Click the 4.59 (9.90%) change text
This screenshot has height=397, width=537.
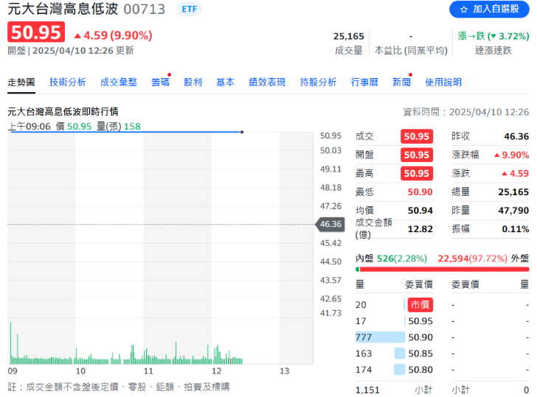pos(114,35)
